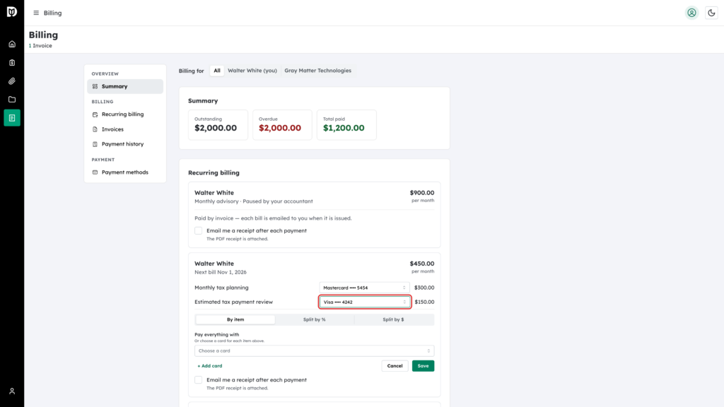Open the hamburger menu next to Billing

[36, 13]
